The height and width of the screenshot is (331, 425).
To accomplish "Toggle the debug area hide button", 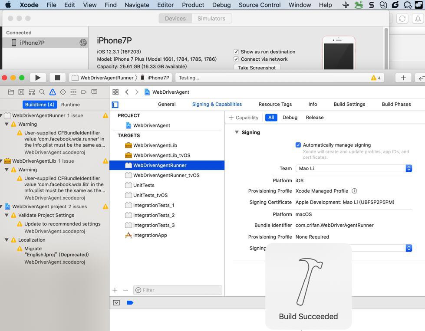I will (x=116, y=303).
